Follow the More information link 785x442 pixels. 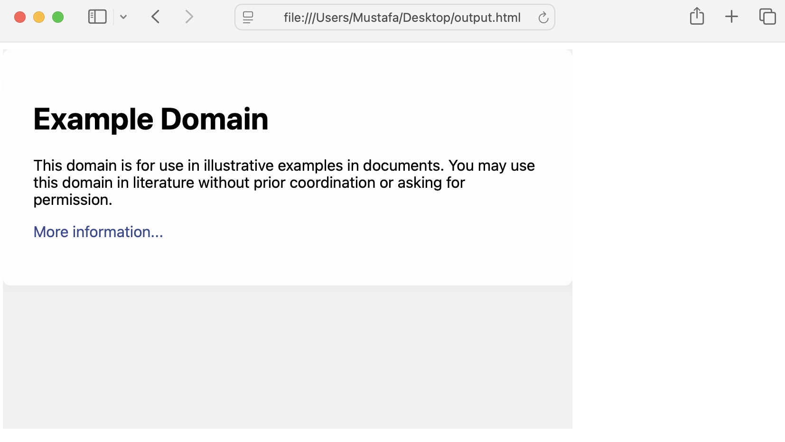tap(98, 232)
